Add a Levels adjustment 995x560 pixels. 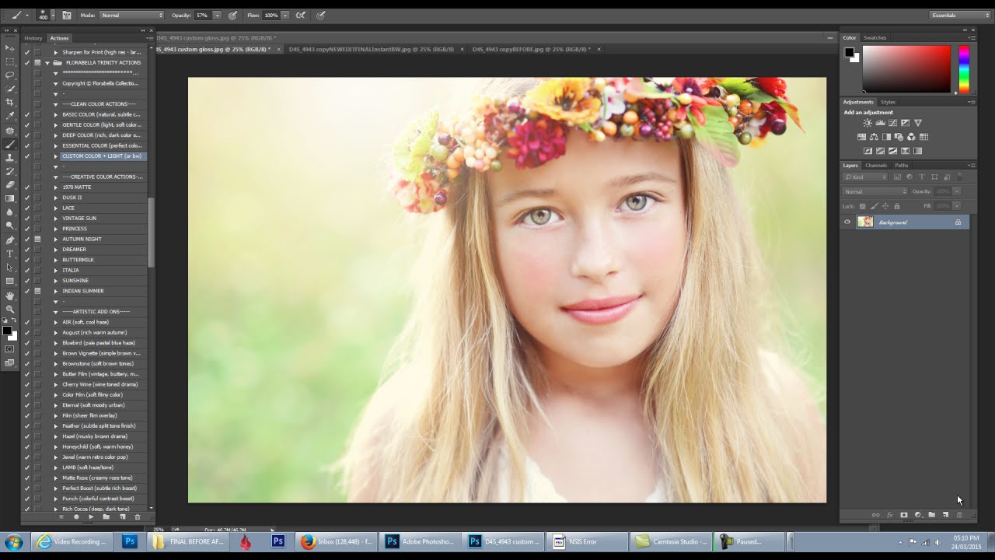tap(880, 123)
